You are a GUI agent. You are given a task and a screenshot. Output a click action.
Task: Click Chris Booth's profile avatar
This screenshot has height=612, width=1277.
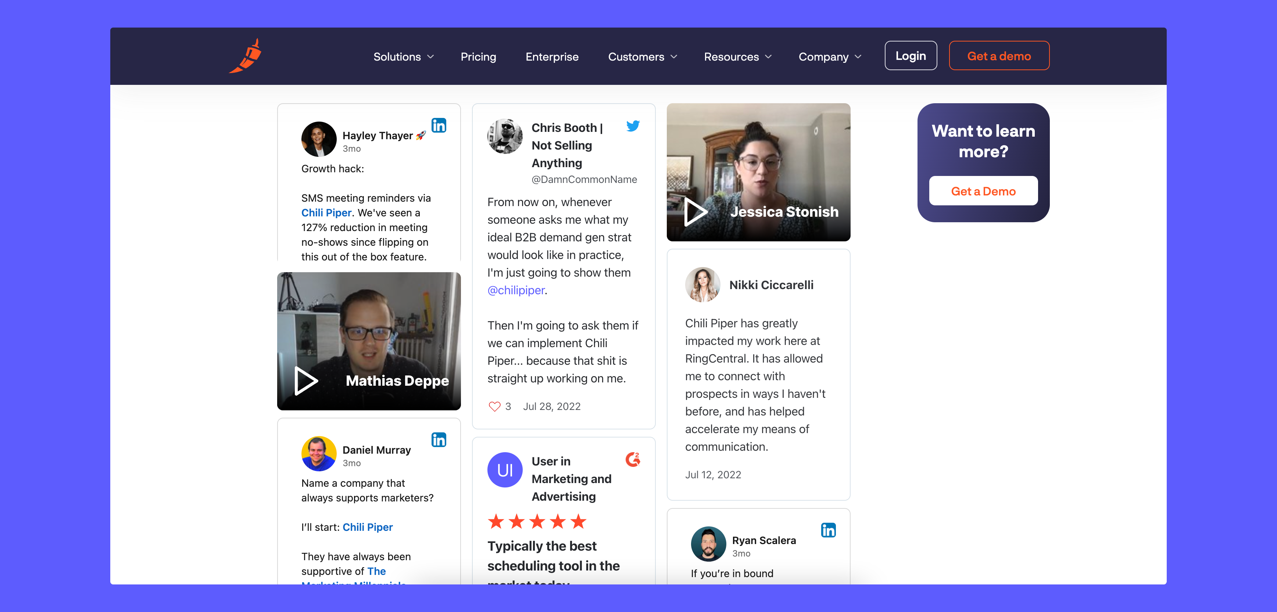click(x=505, y=136)
